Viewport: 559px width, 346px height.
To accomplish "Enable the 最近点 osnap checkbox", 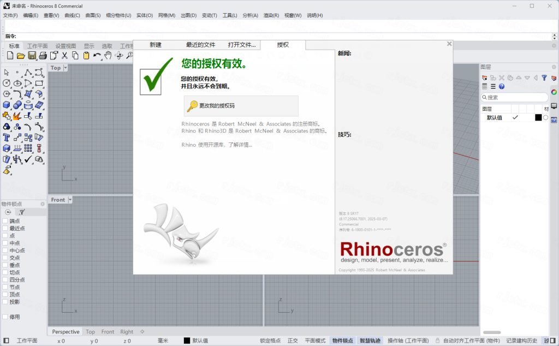I will click(x=5, y=228).
